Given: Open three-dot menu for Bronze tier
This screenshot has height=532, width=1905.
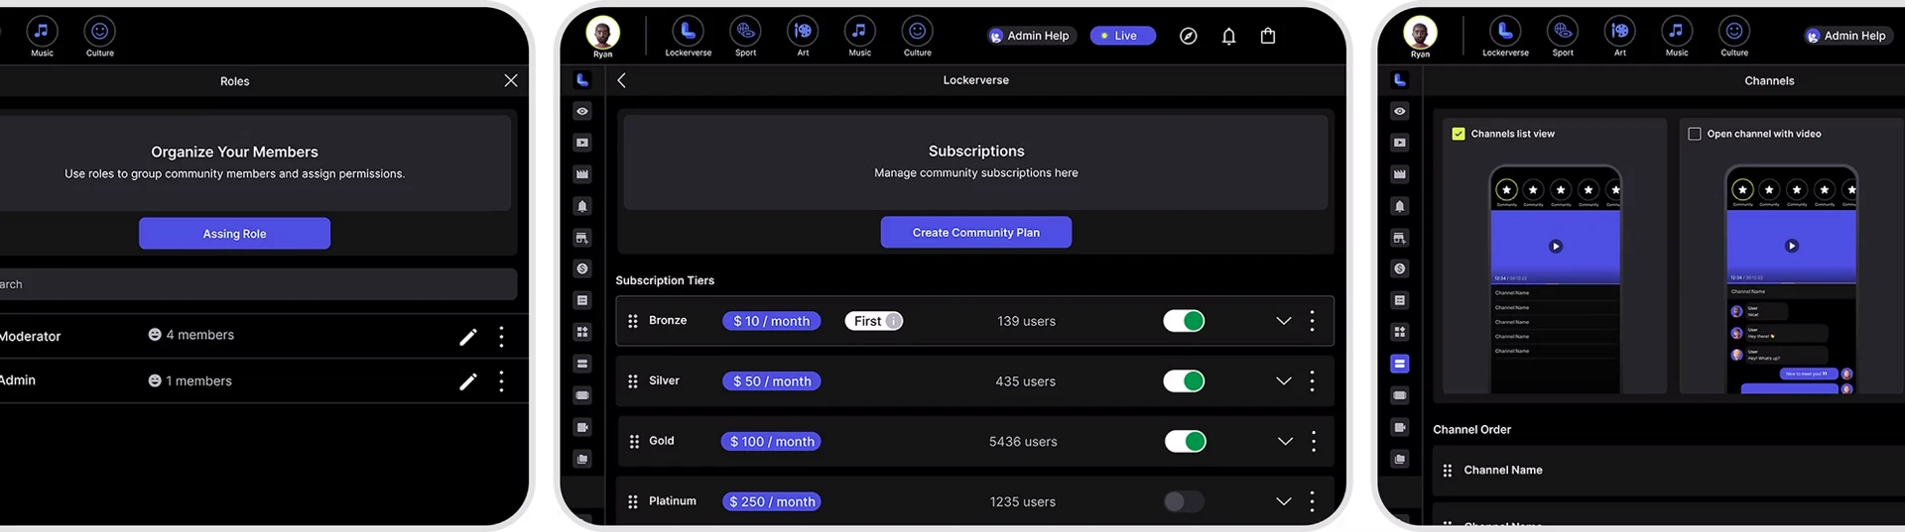Looking at the screenshot, I should click(1312, 321).
